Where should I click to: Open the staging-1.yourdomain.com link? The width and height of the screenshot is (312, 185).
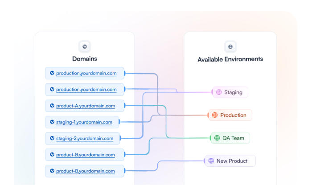(85, 122)
